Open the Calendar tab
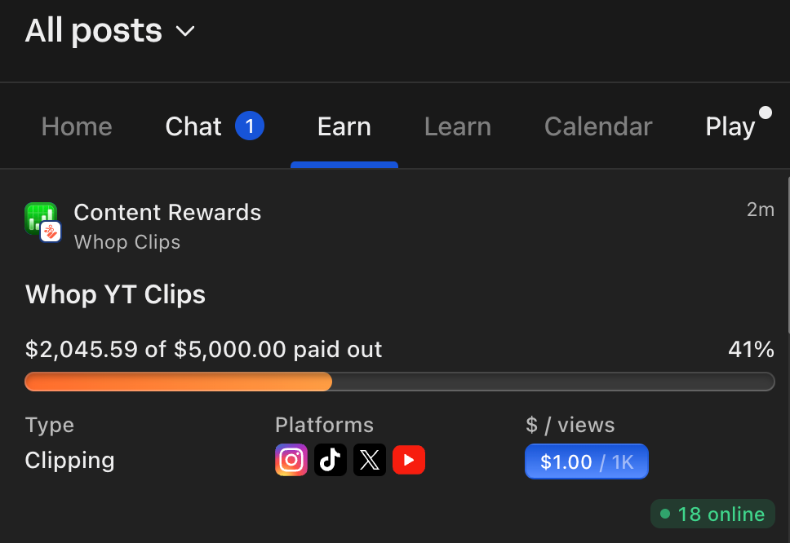790x543 pixels. [598, 127]
